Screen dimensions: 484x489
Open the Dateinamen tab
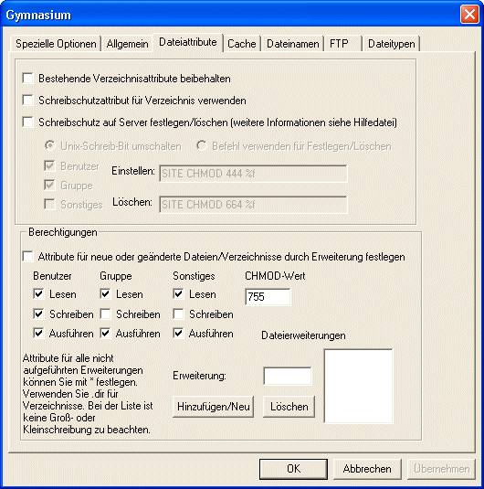292,44
